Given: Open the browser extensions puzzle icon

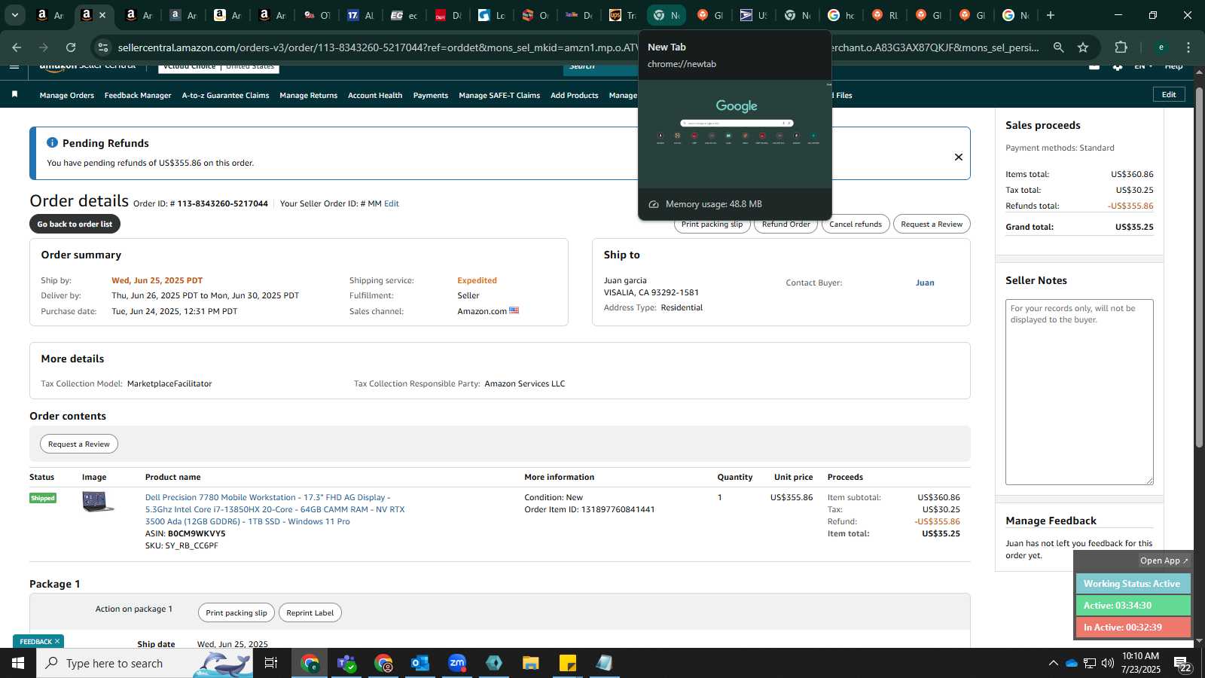Looking at the screenshot, I should click(1121, 47).
